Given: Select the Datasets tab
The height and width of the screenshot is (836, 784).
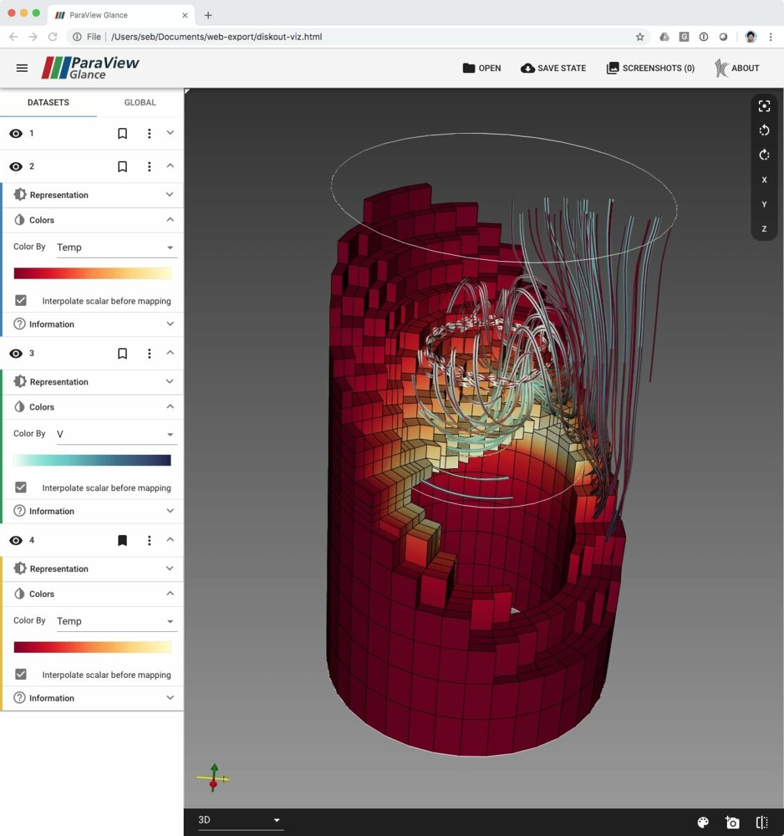Looking at the screenshot, I should 48,102.
